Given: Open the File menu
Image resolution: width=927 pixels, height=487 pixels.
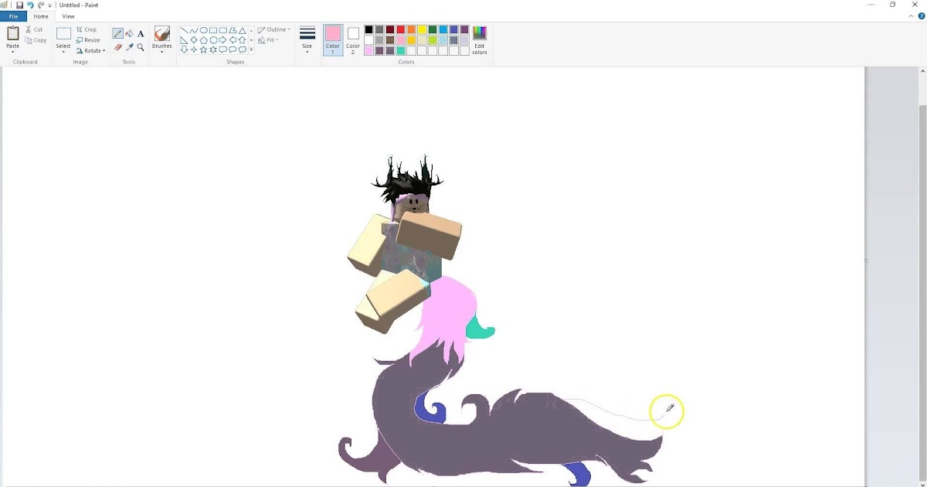Looking at the screenshot, I should coord(13,16).
